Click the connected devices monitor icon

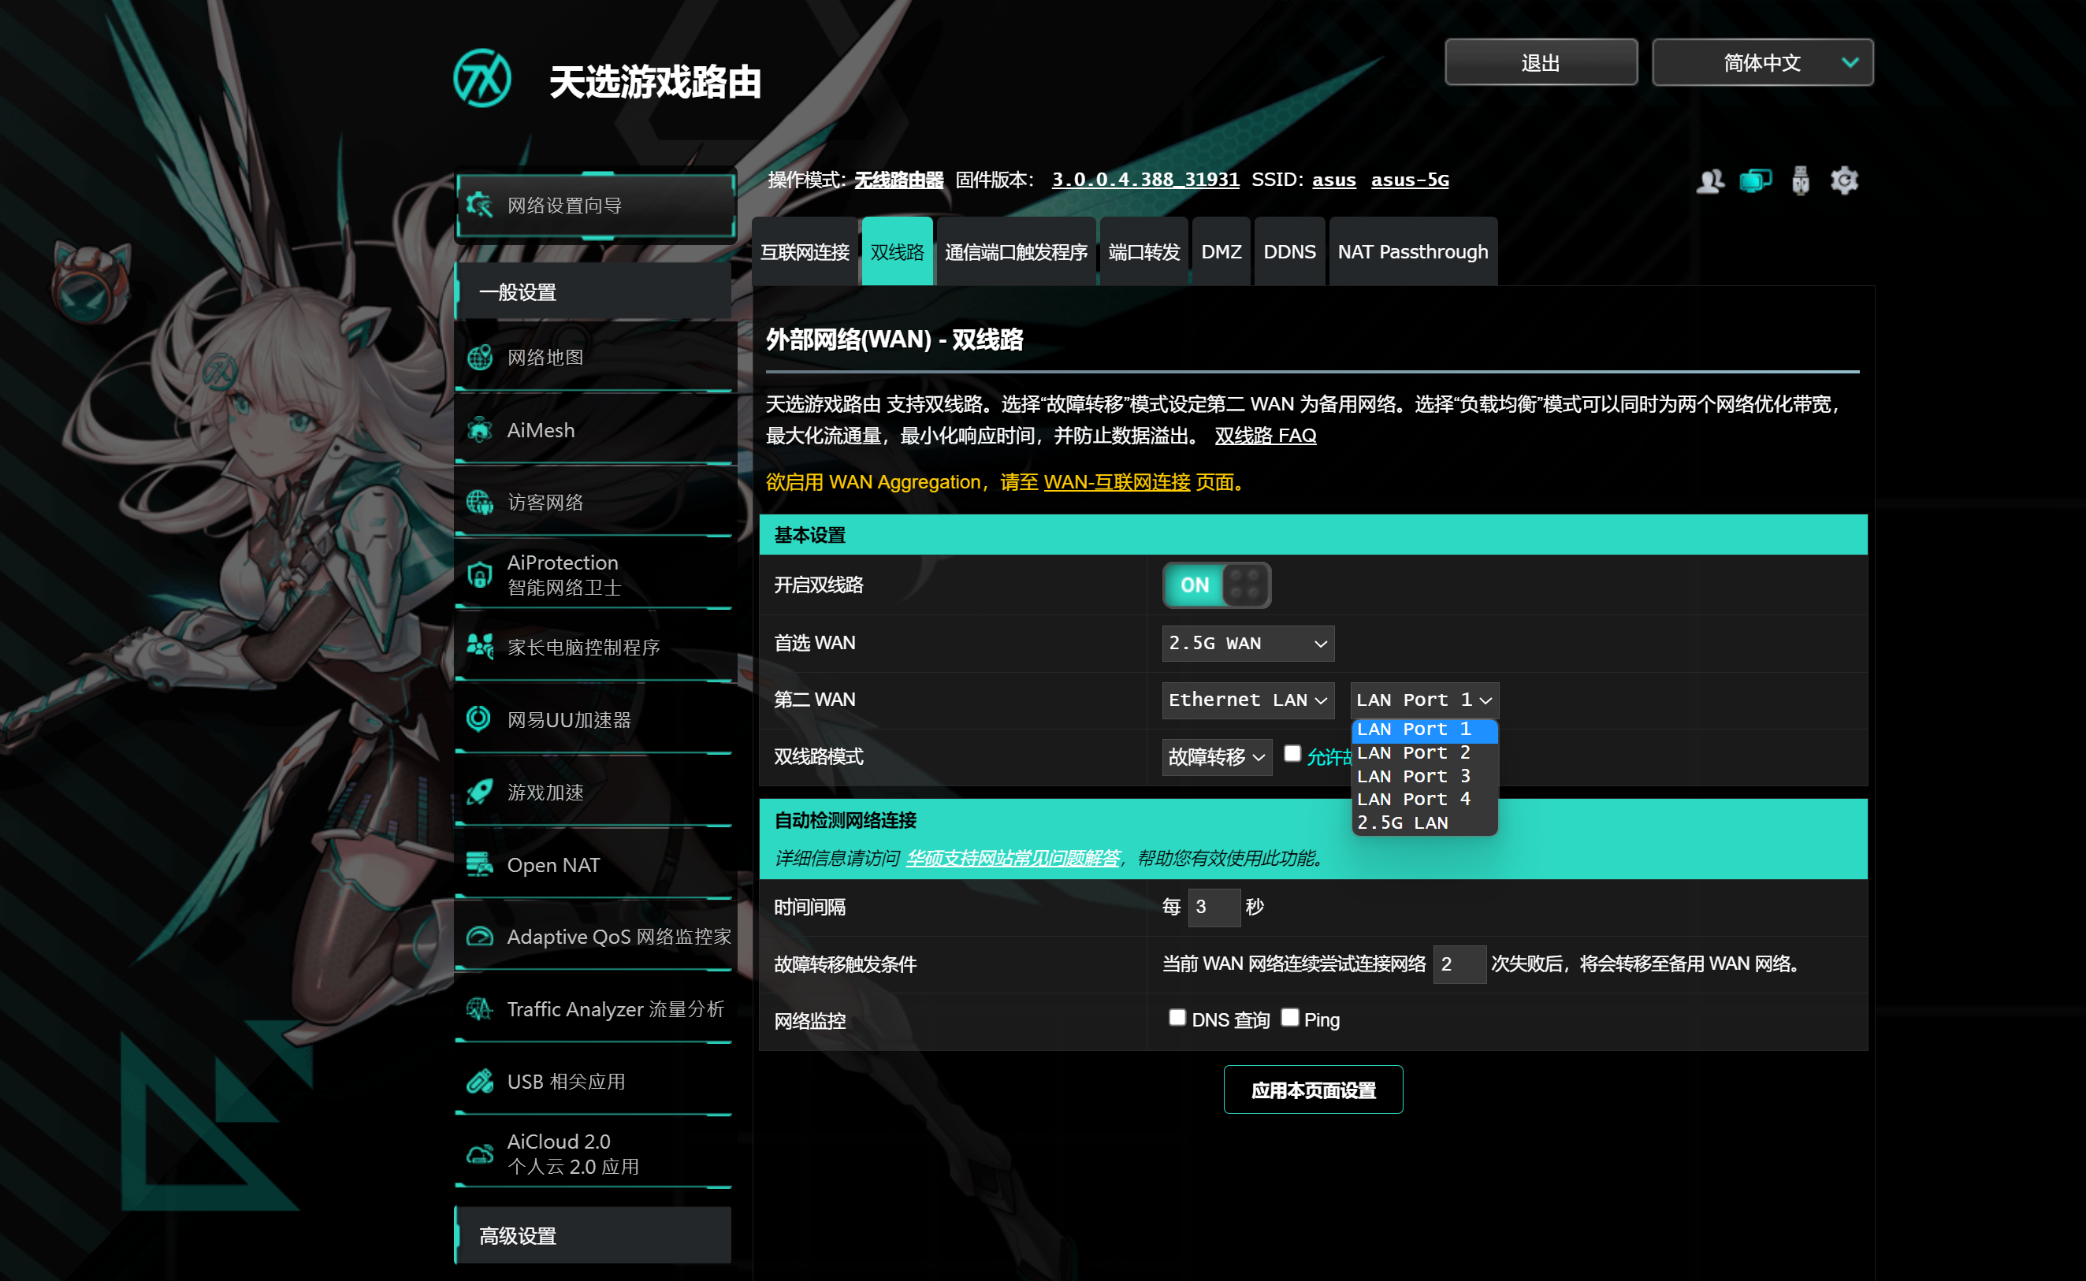coord(1755,180)
